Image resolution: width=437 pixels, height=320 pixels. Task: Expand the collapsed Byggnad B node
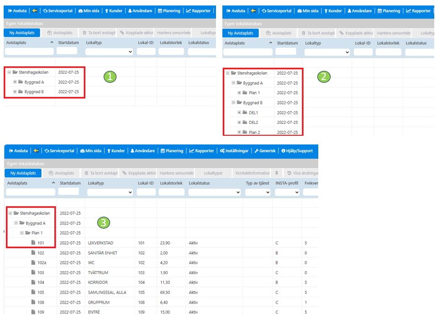15,92
